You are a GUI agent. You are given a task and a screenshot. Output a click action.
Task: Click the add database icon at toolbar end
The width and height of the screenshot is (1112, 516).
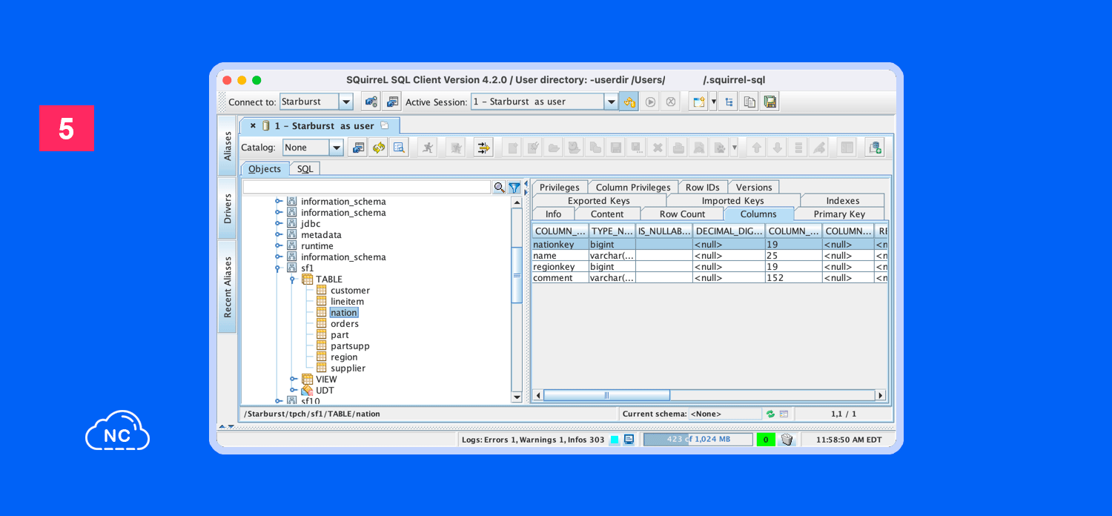(x=875, y=148)
